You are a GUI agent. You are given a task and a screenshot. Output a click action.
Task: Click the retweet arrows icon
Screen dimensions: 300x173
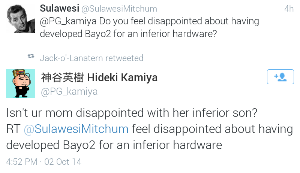click(31, 57)
